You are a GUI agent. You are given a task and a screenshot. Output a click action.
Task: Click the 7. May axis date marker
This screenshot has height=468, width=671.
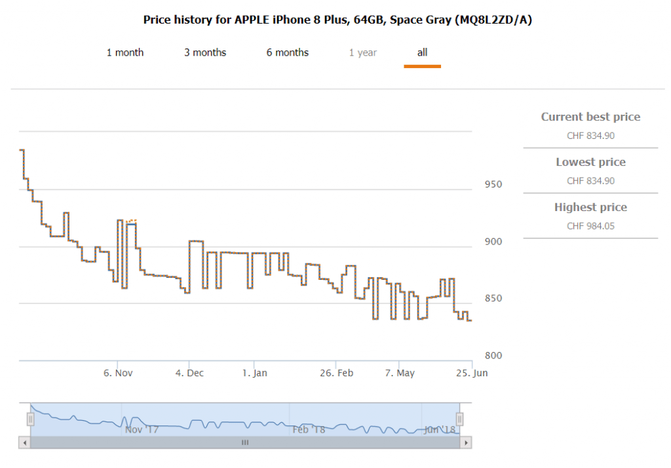click(399, 373)
